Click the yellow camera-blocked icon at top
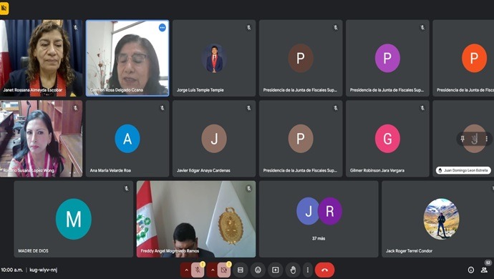Viewport: 494px width, 279px height. click(4, 9)
